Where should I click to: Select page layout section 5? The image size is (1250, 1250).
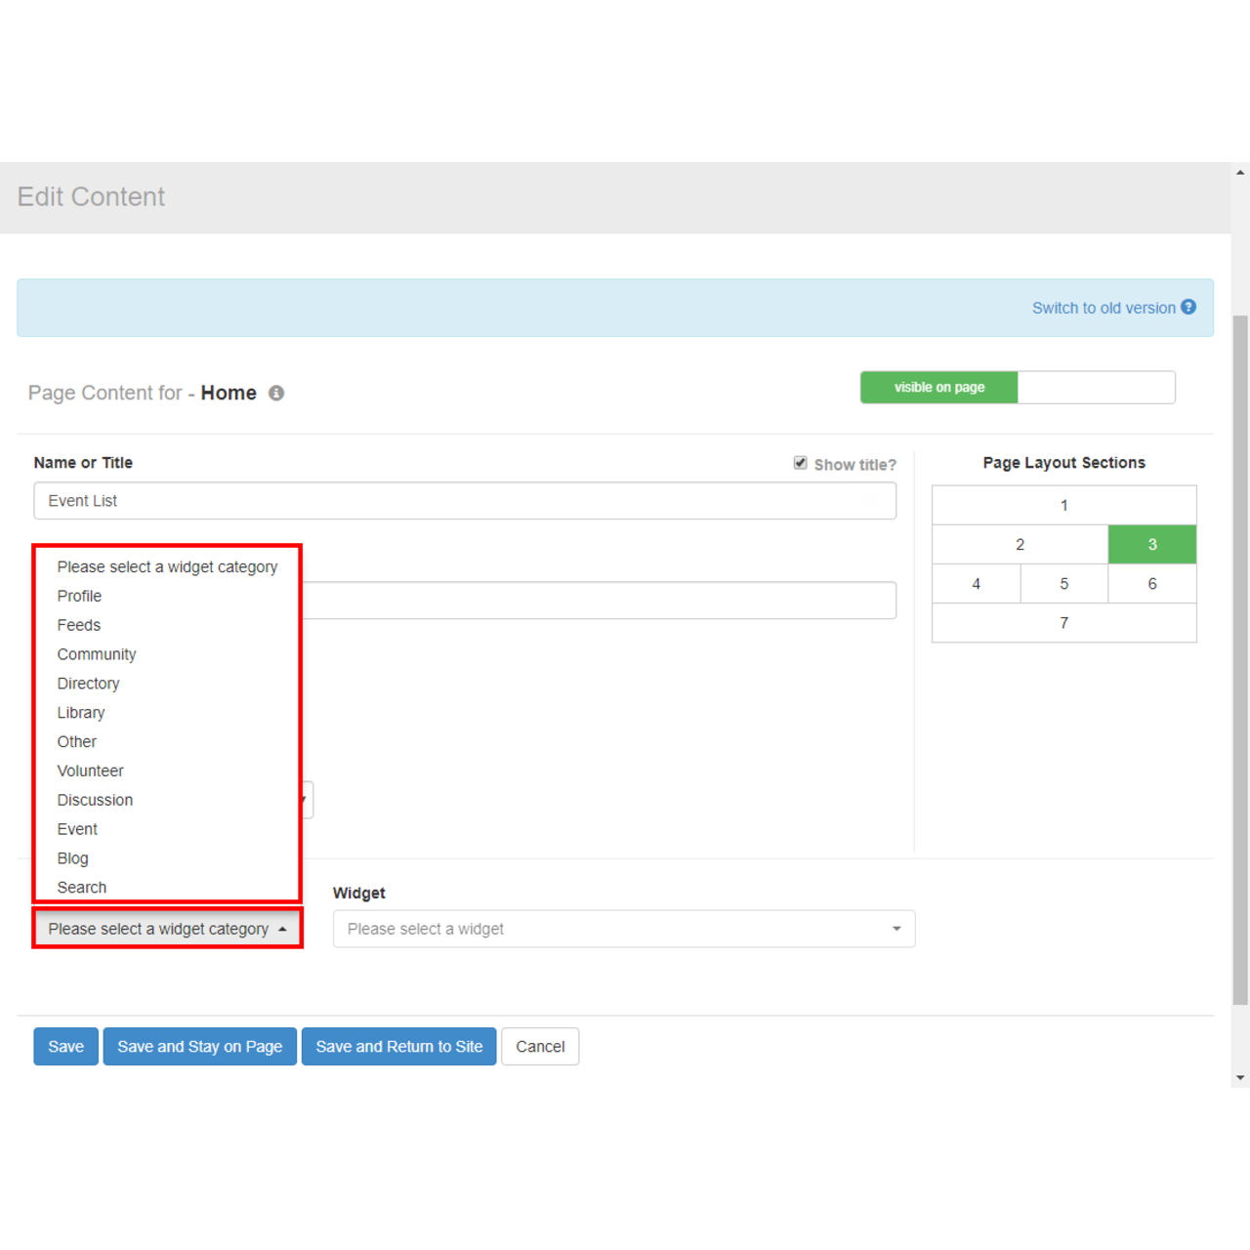[x=1063, y=584]
